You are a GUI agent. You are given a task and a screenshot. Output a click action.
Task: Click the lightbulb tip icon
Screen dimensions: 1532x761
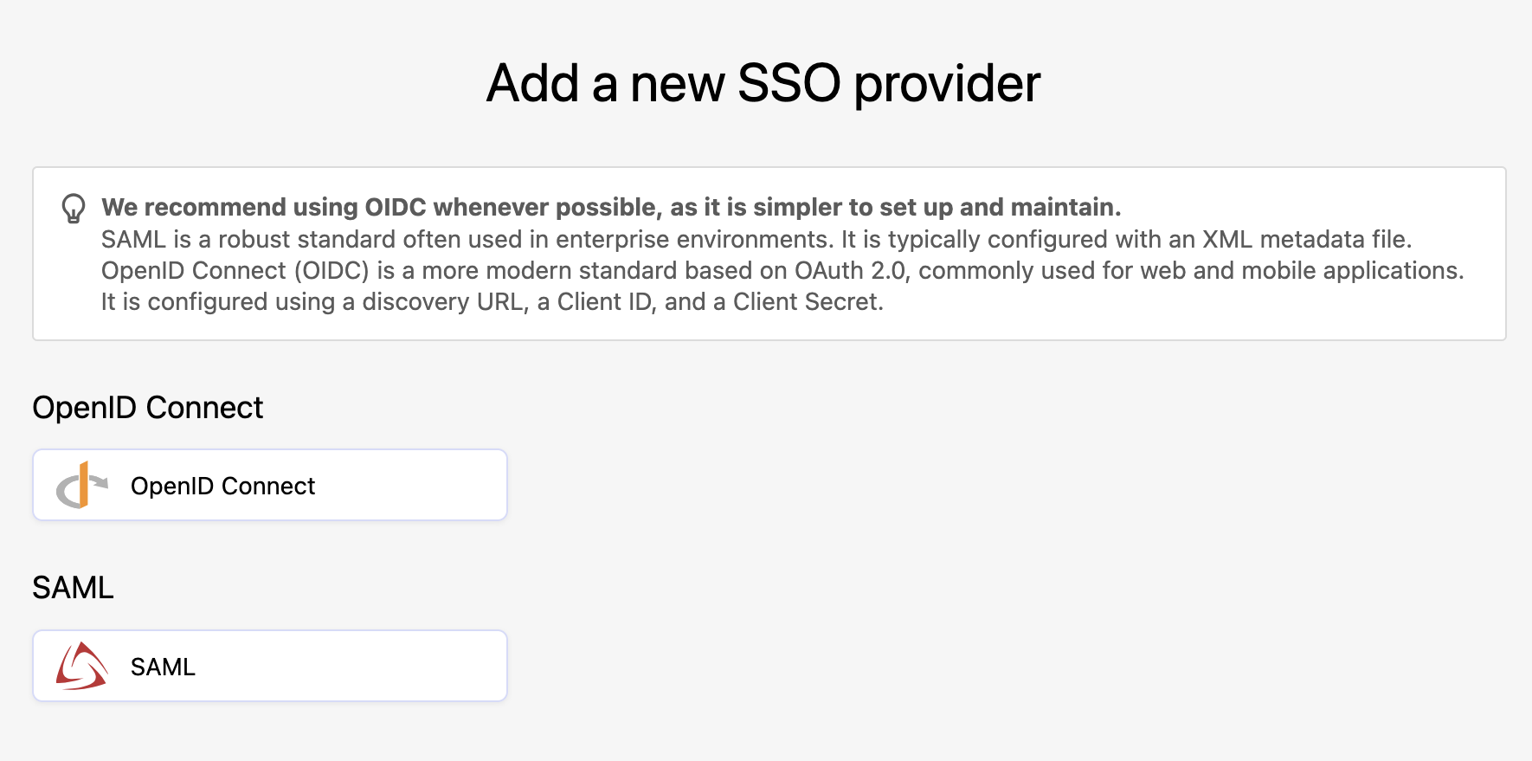click(74, 209)
